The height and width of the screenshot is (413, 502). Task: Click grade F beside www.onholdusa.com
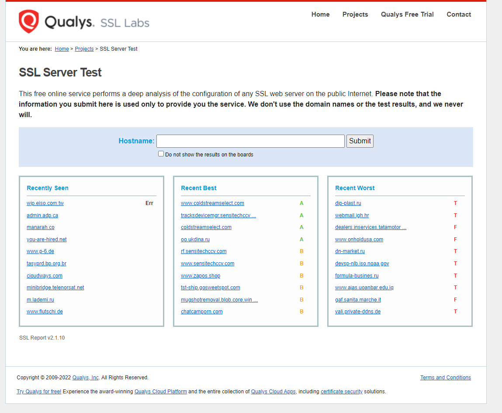click(x=455, y=239)
